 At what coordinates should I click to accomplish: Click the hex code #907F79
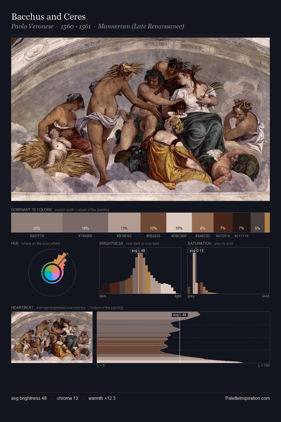[37, 236]
